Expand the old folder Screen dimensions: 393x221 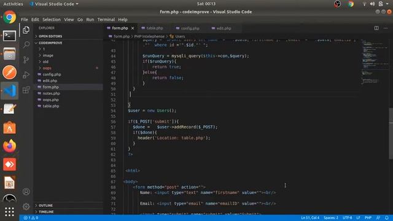pos(45,61)
